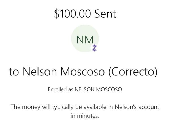170x127 pixels.
Task: Click the "in minutes." final line
Action: 85,116
